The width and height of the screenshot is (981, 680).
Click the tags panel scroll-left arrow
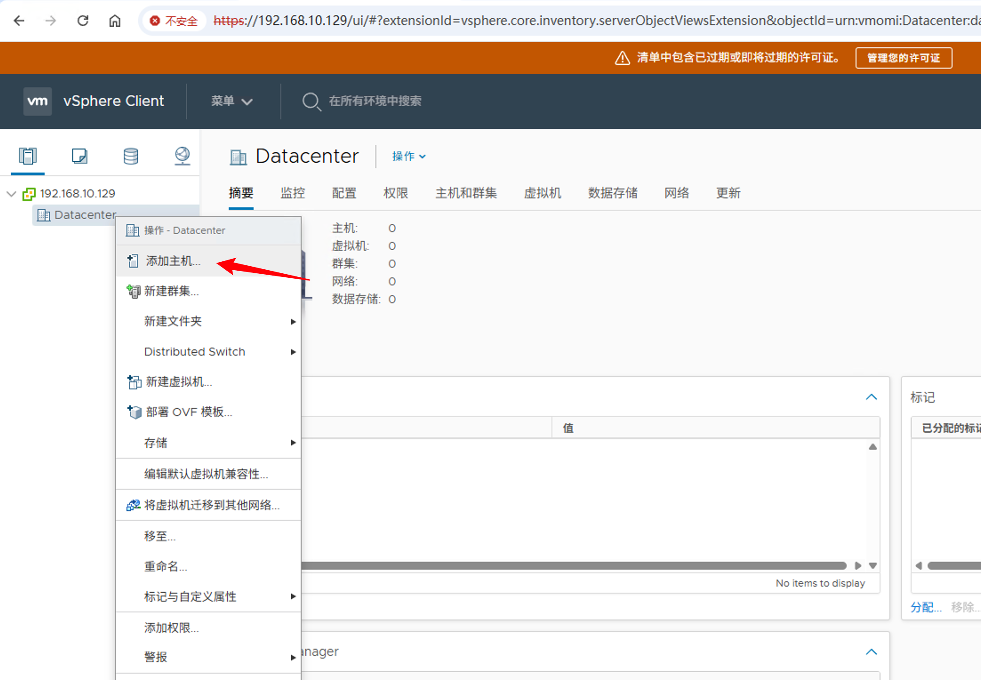(919, 566)
